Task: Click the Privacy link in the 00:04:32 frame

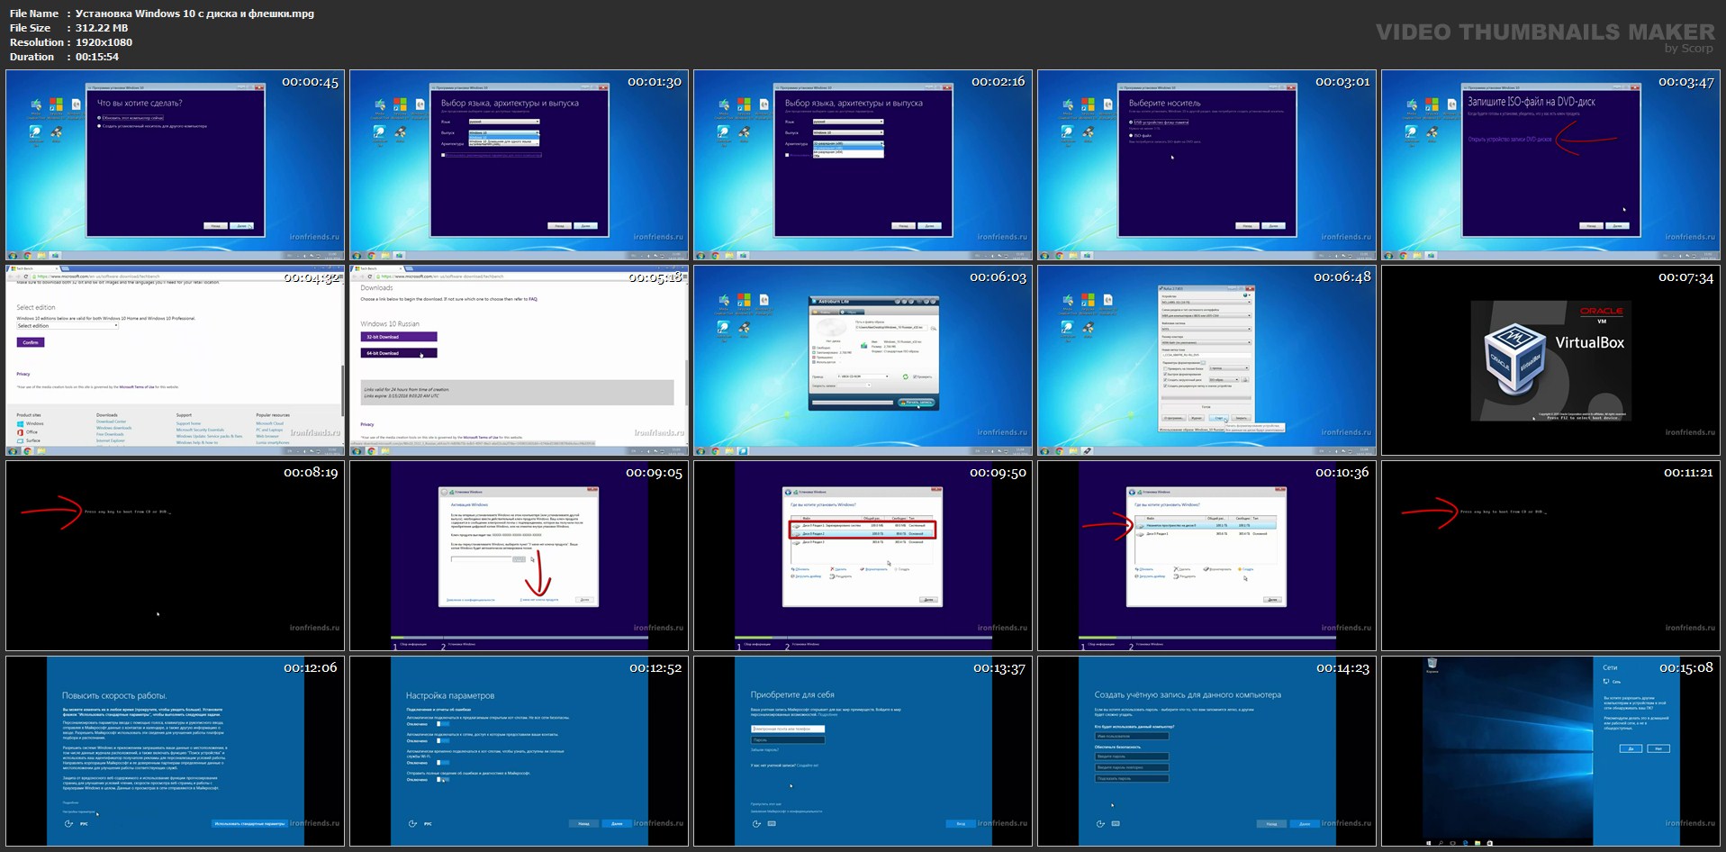Action: [23, 374]
